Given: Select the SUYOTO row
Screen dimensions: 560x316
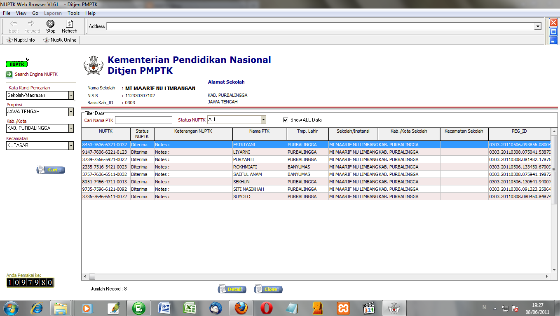Looking at the screenshot, I should click(x=316, y=197).
